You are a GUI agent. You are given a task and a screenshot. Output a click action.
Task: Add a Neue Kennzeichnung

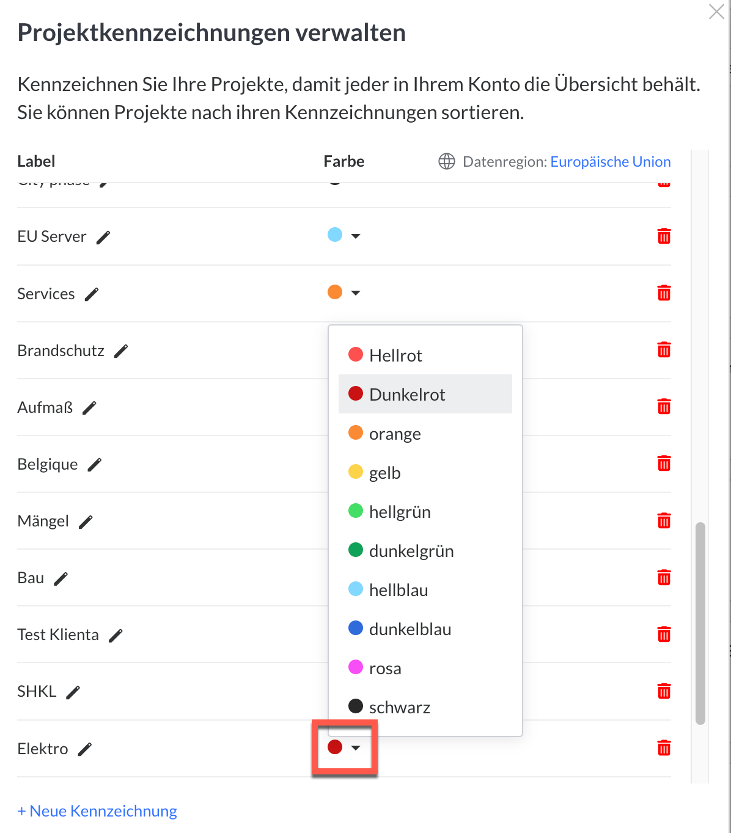click(x=97, y=811)
